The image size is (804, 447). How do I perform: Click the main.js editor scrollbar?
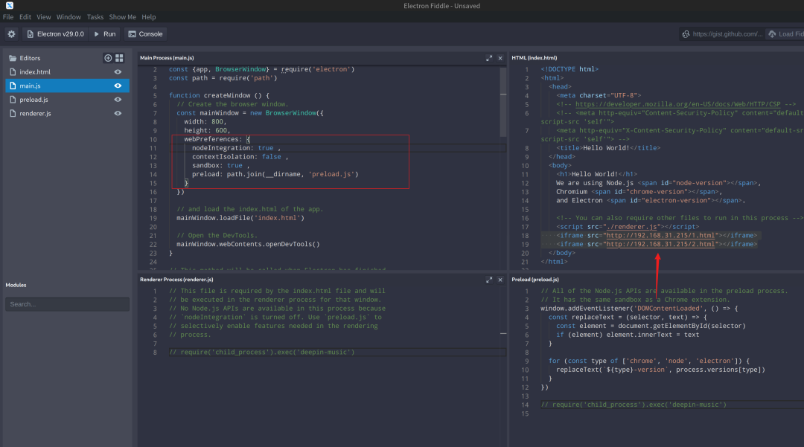tap(503, 103)
